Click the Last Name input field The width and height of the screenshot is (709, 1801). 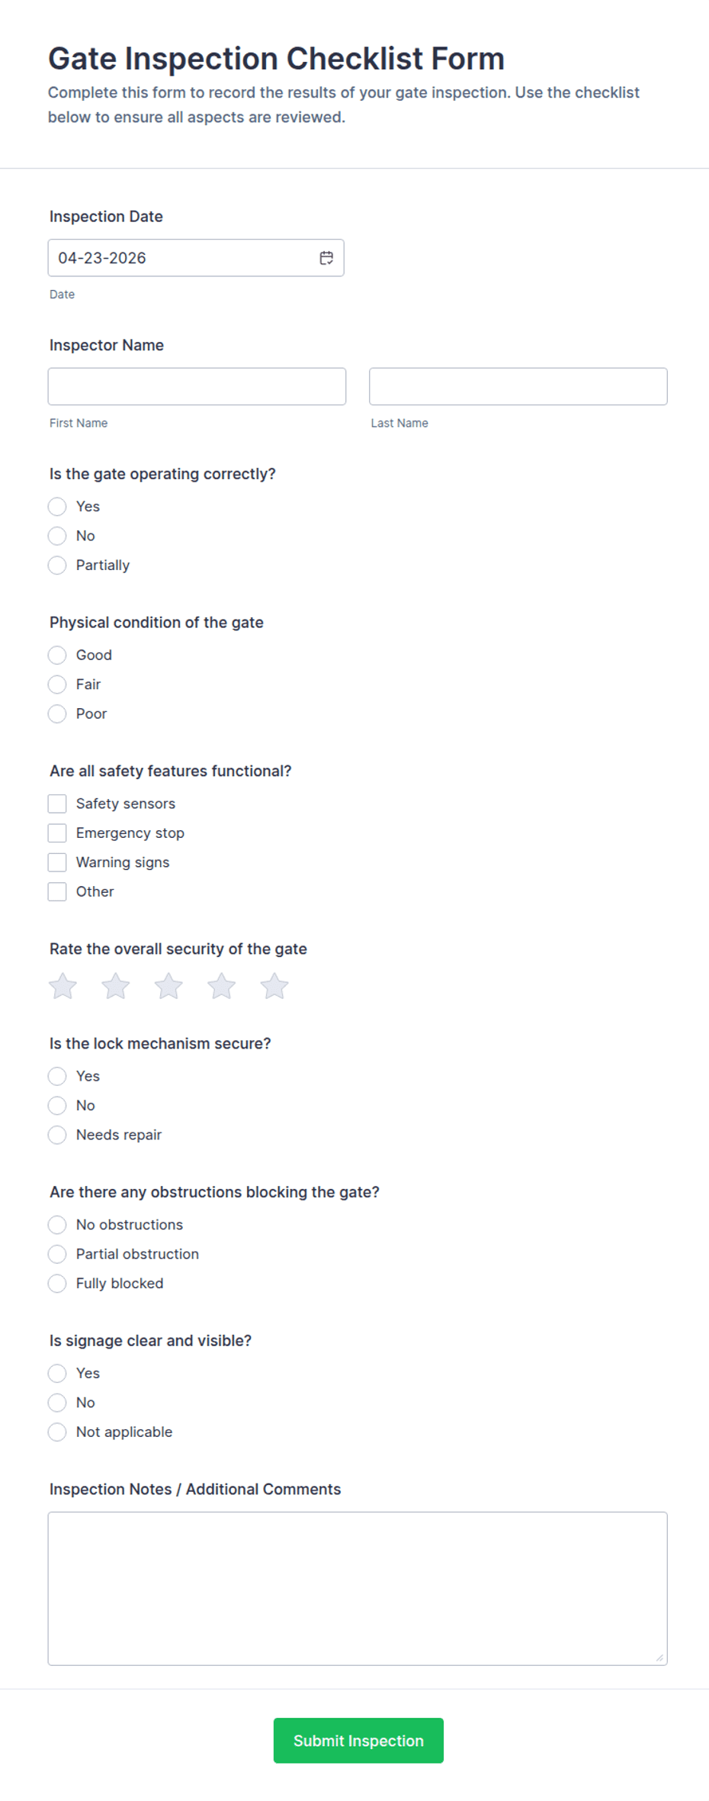[518, 386]
